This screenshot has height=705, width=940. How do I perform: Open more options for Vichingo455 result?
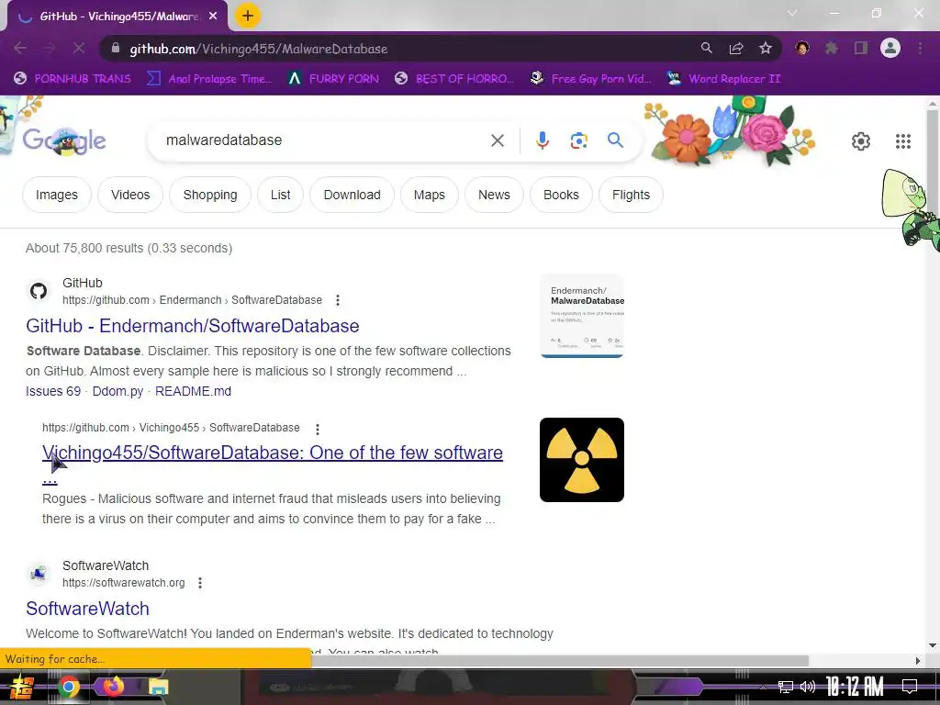point(317,429)
